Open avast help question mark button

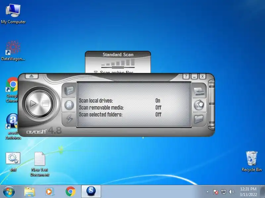pos(186,76)
